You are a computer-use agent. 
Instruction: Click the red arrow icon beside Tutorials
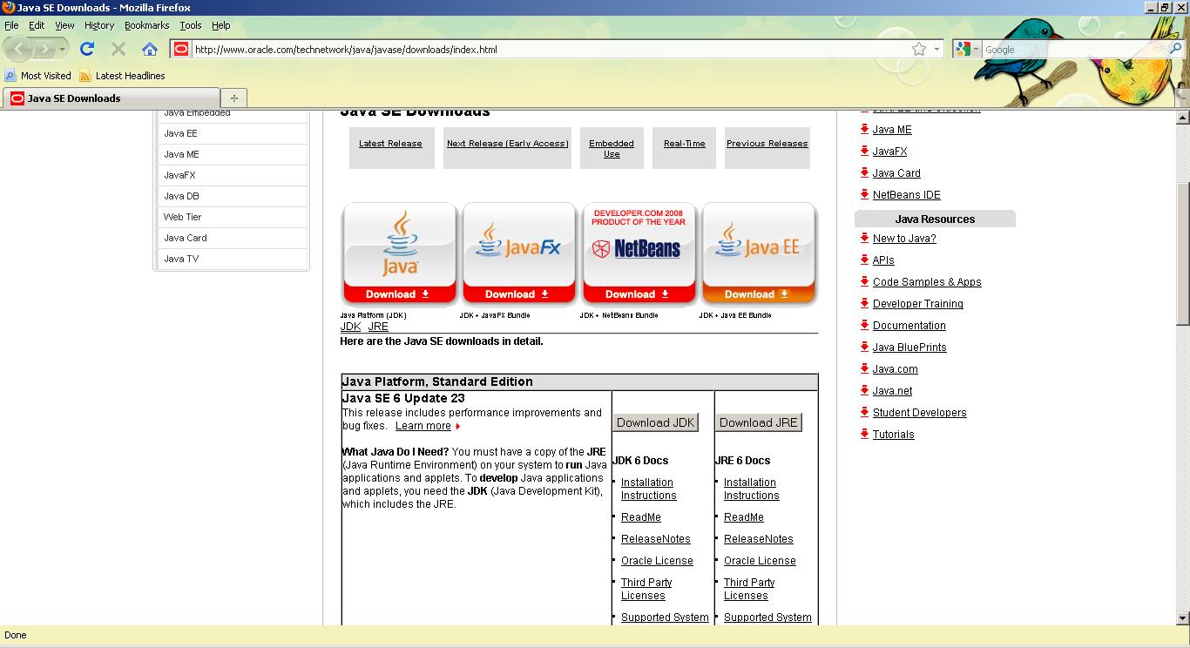(864, 434)
